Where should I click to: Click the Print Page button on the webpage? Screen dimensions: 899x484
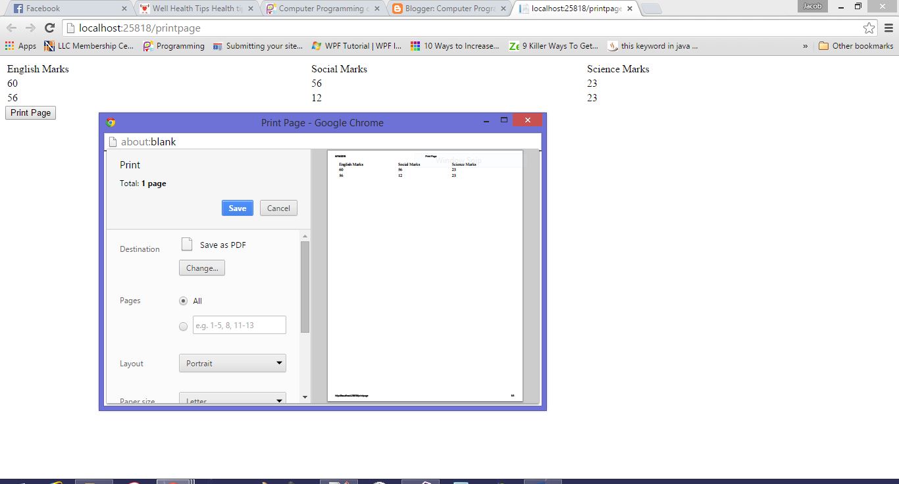coord(30,112)
